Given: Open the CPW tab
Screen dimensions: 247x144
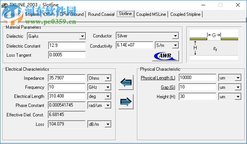Looking at the screenshot, I should click(x=49, y=14).
